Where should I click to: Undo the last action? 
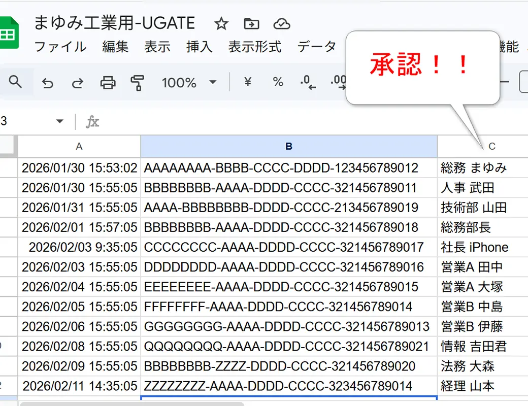pos(47,81)
